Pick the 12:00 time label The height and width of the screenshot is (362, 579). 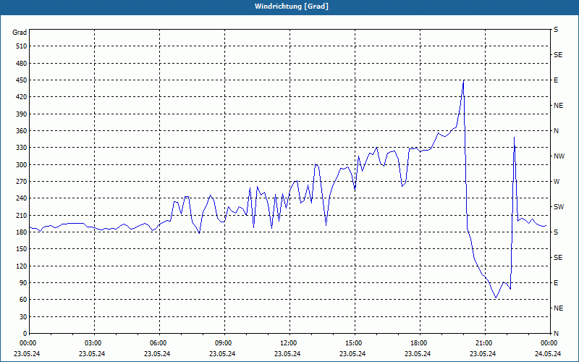coord(288,343)
